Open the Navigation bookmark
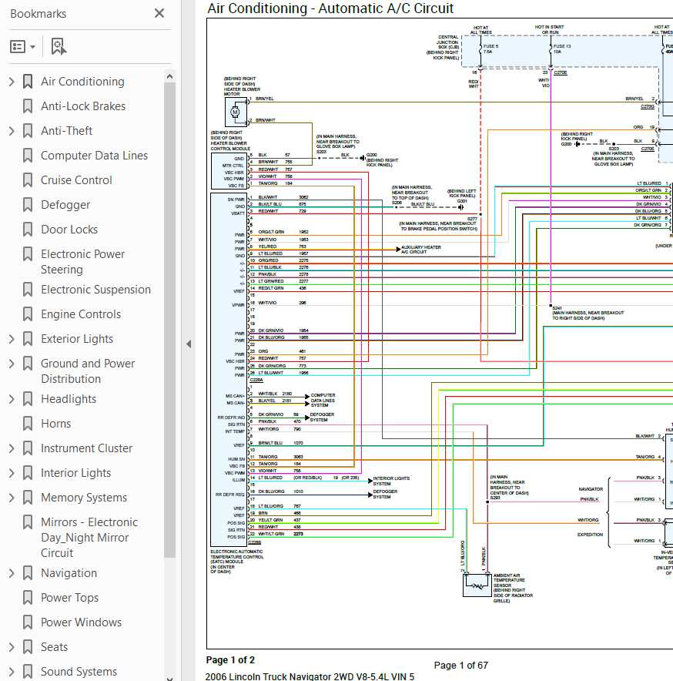This screenshot has height=681, width=673. point(69,573)
